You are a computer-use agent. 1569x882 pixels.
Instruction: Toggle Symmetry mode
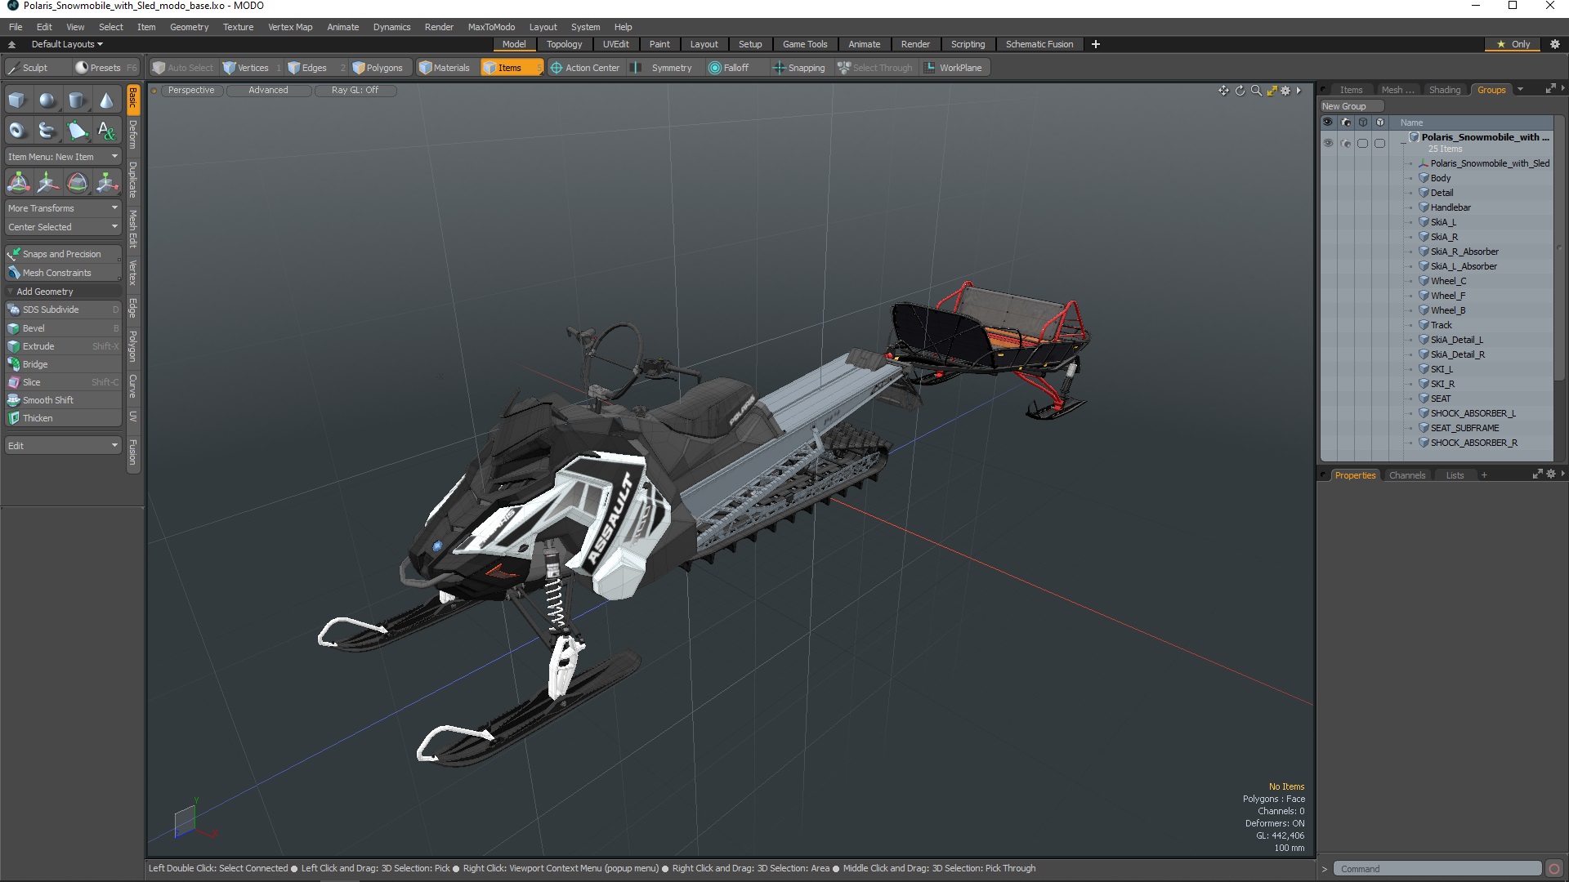tap(663, 68)
